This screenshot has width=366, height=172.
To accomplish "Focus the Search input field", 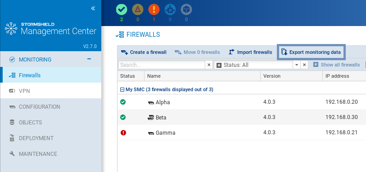I will [162, 65].
